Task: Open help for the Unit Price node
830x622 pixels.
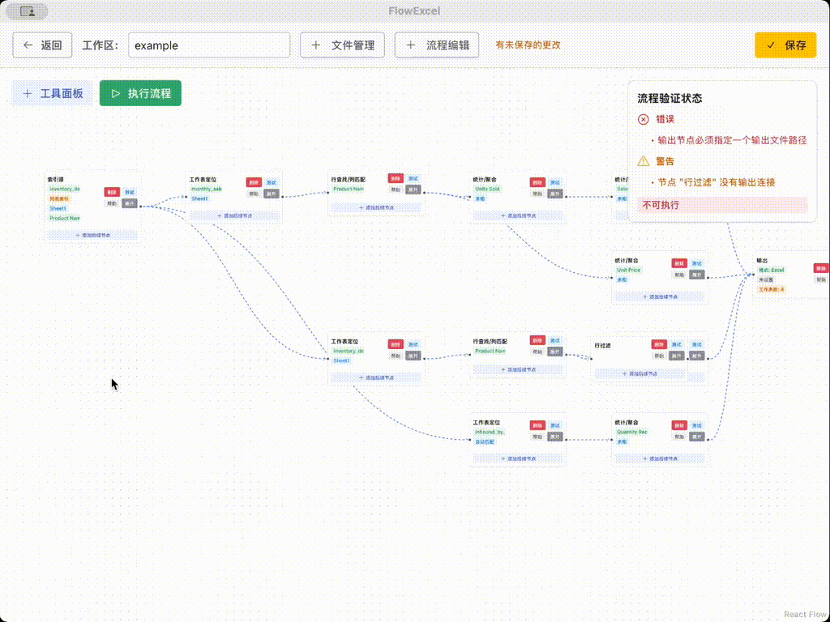Action: [678, 275]
